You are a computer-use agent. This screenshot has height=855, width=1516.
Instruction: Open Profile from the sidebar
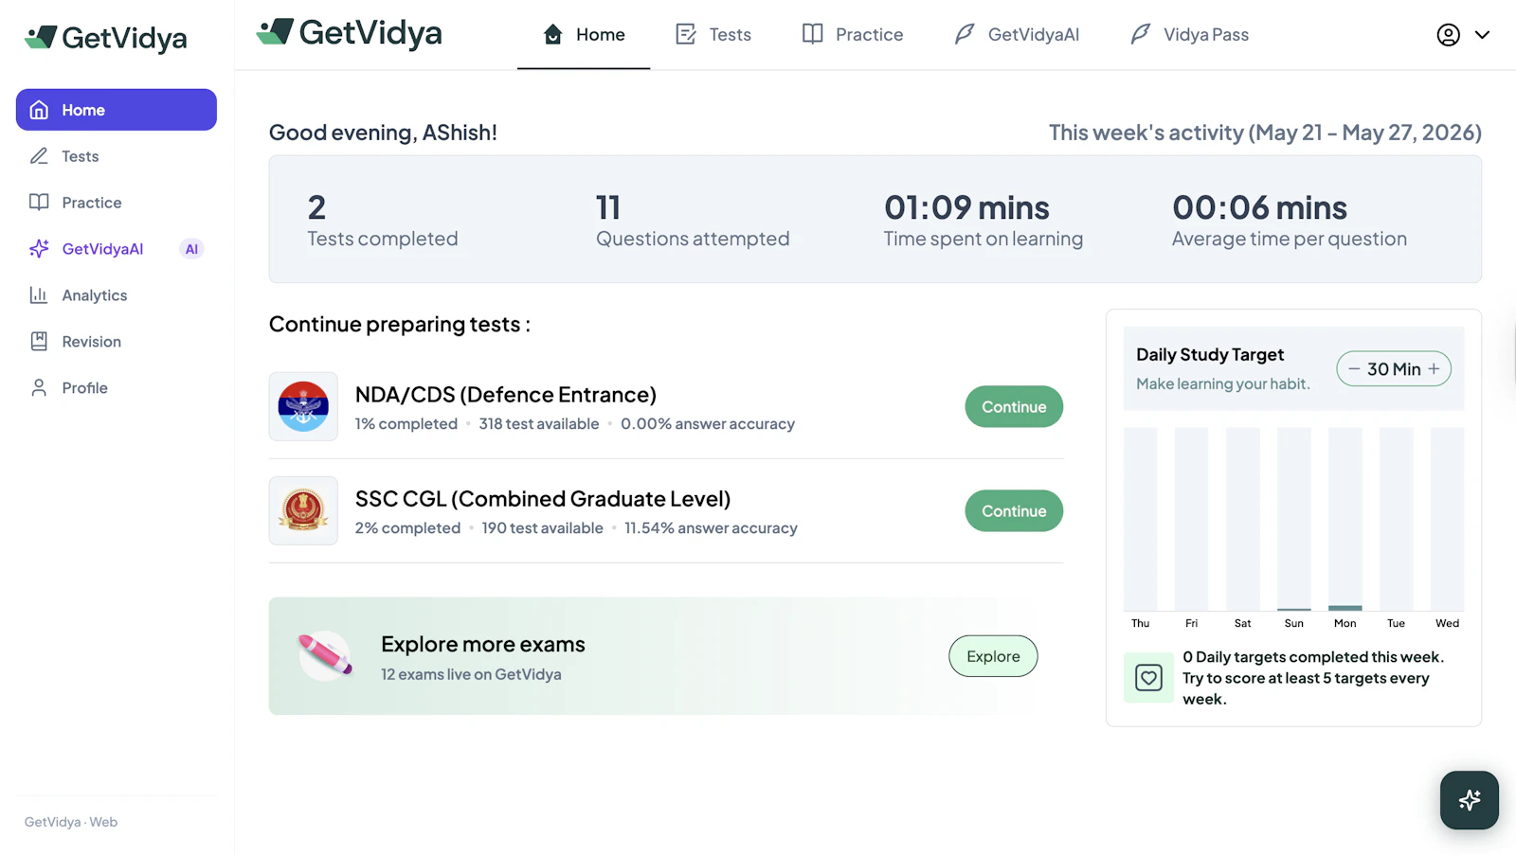(117, 388)
